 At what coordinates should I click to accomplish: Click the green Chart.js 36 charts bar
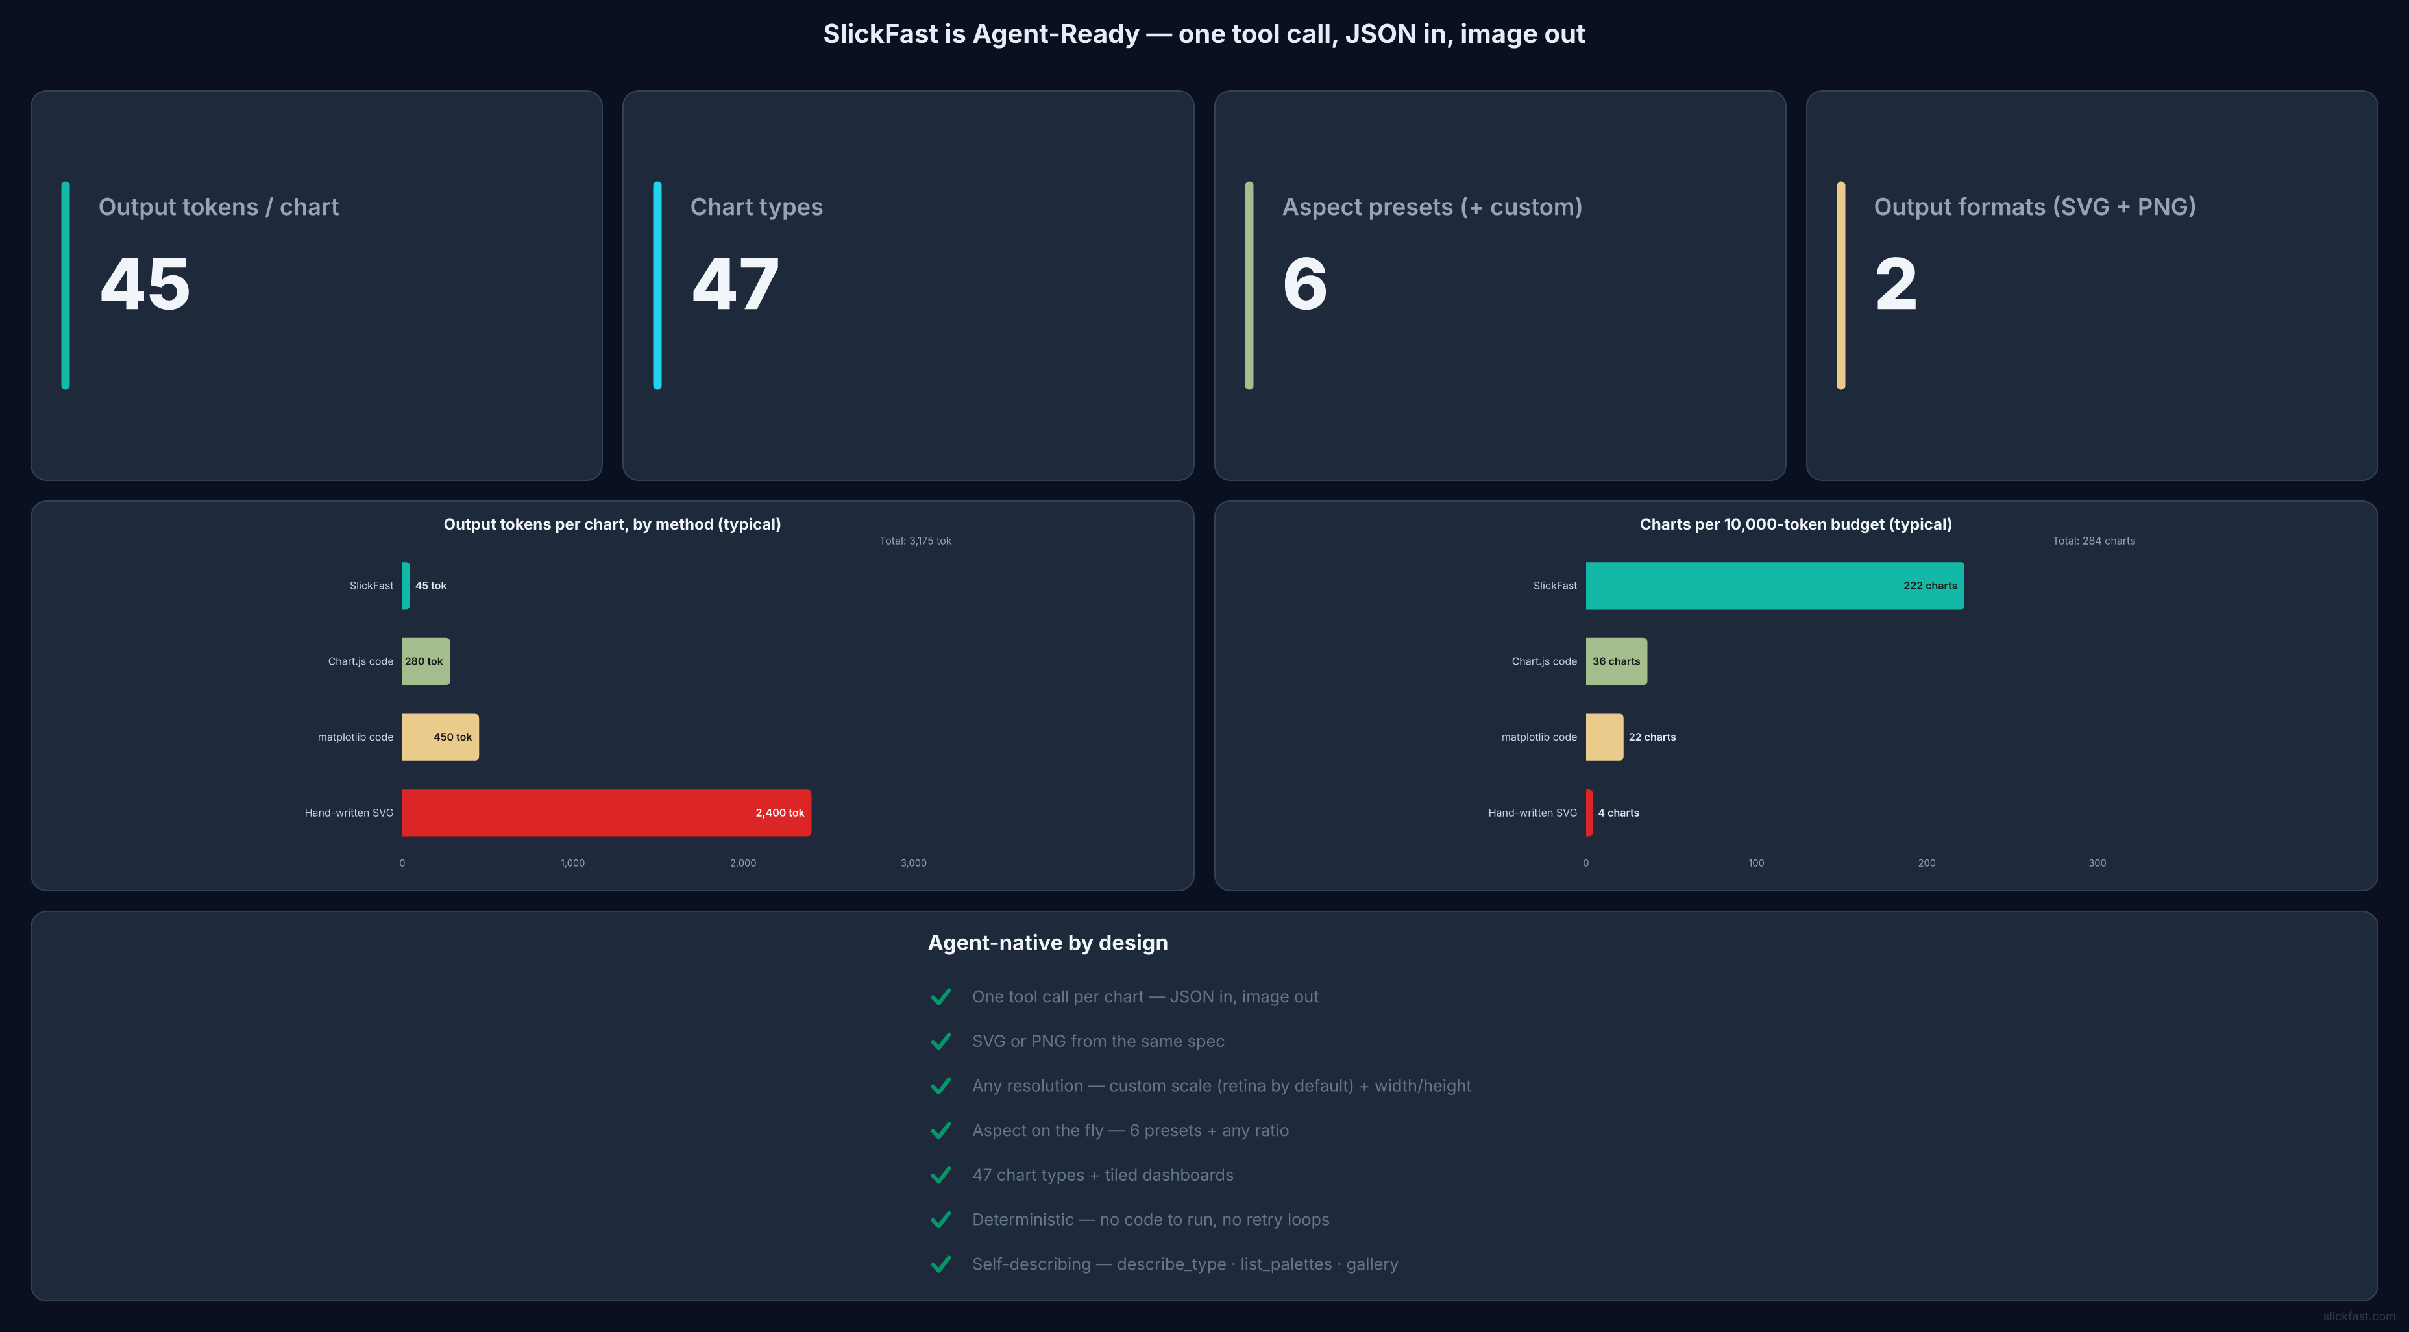click(x=1617, y=661)
